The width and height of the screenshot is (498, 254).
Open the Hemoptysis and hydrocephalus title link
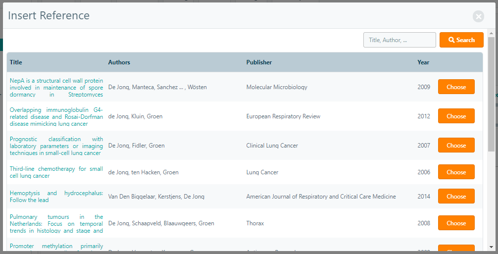[x=56, y=197]
